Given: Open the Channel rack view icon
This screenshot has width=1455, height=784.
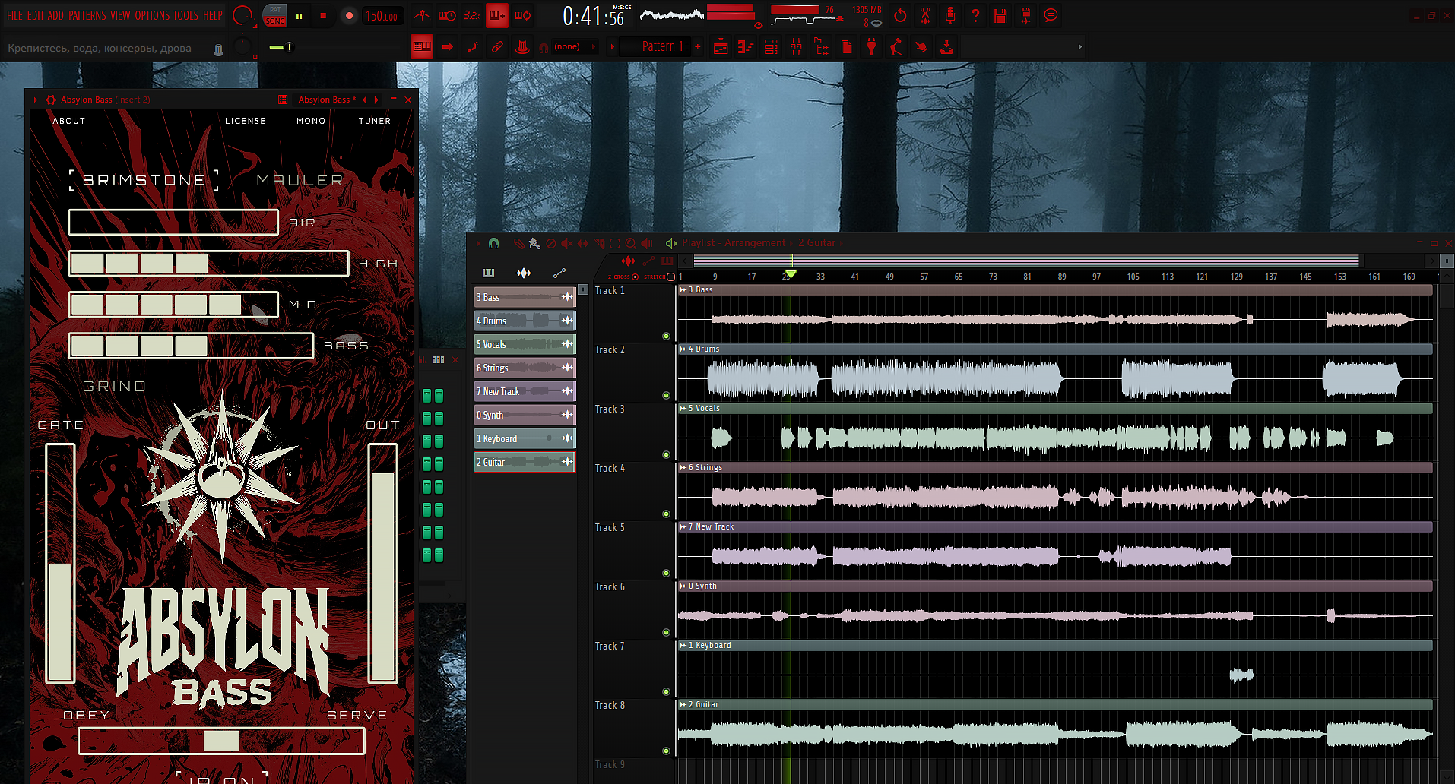Looking at the screenshot, I should click(x=771, y=47).
